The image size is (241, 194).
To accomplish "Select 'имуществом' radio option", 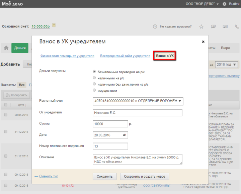I will [94, 90].
